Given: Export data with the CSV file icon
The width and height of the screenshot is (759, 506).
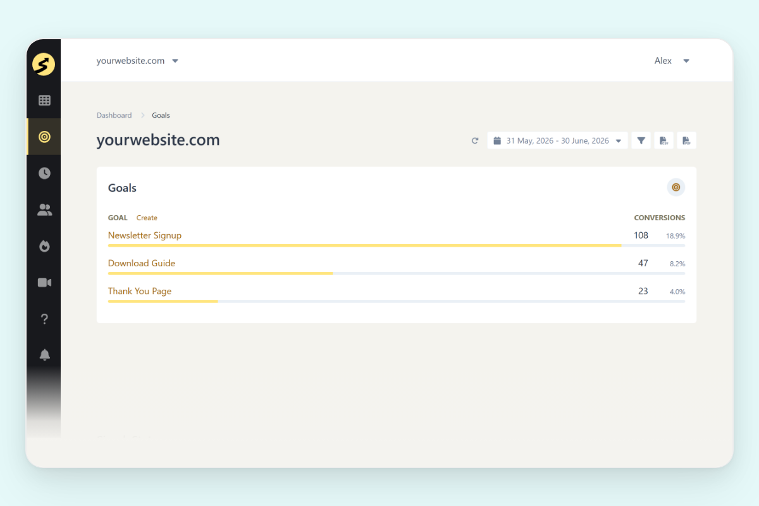Looking at the screenshot, I should click(663, 140).
